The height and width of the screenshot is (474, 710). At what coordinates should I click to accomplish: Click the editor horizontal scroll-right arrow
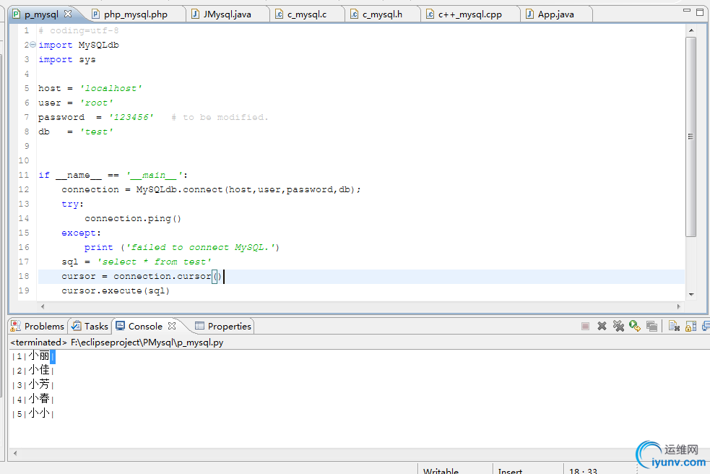coord(678,306)
